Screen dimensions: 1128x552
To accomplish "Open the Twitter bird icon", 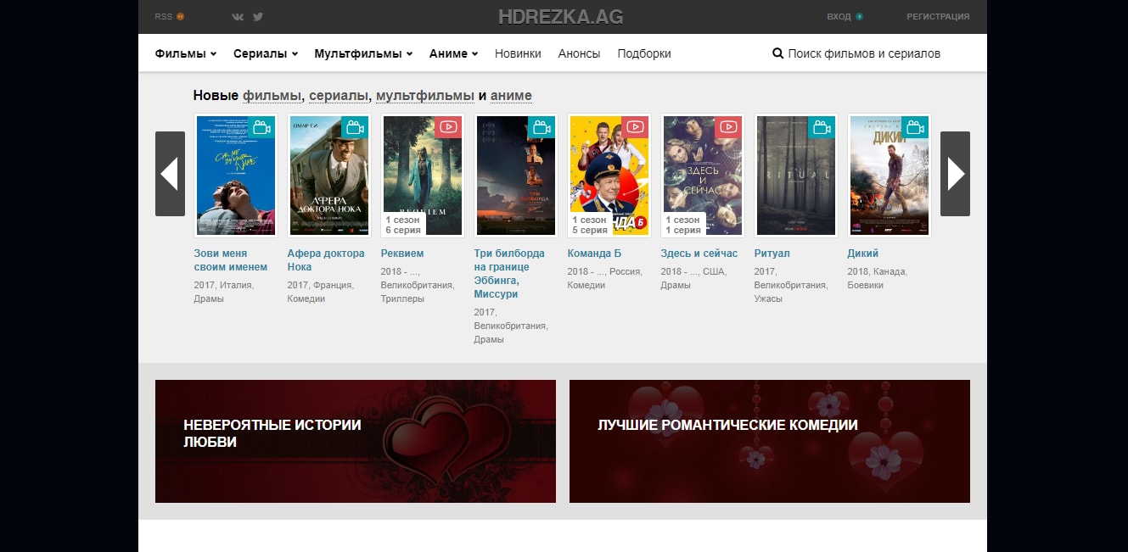I will point(258,17).
